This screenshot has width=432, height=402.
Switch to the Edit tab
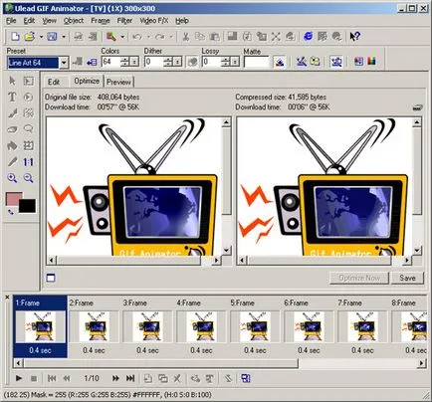coord(54,82)
